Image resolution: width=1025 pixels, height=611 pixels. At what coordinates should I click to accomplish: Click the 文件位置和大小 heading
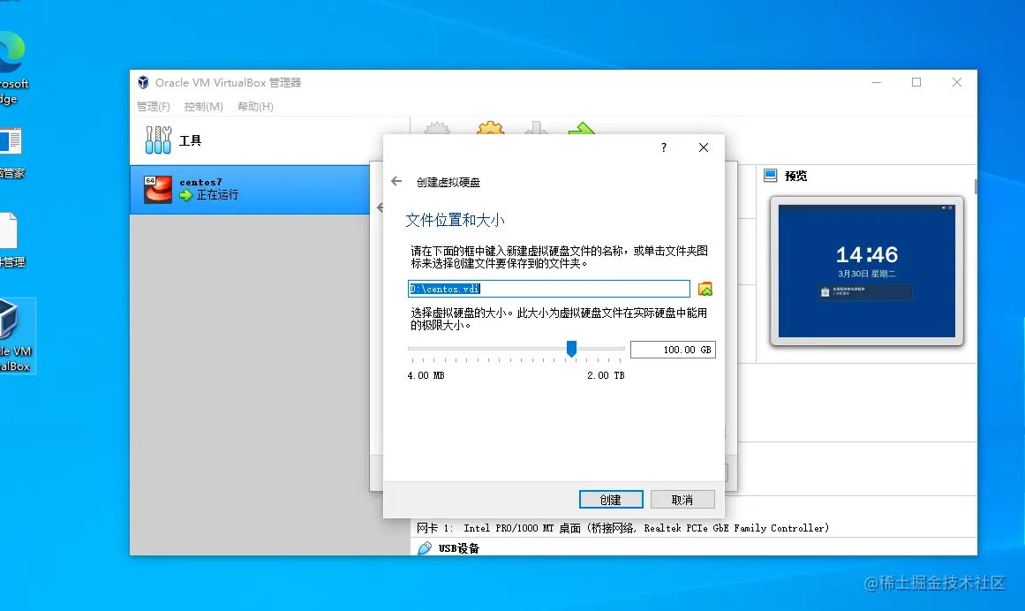pos(455,220)
